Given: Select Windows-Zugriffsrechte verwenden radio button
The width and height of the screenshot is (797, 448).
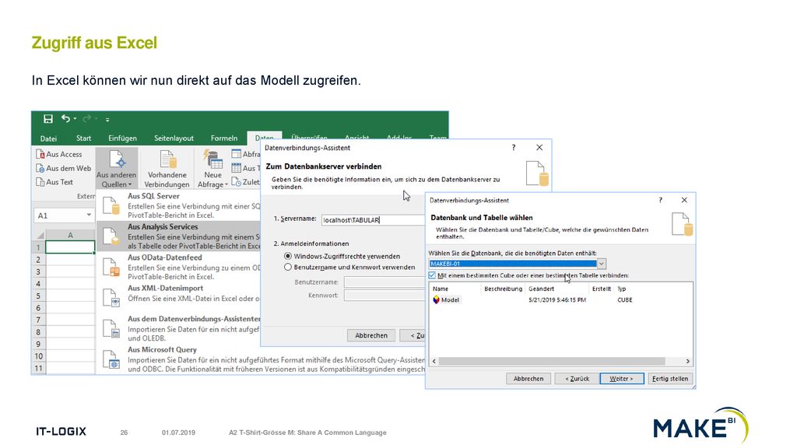Looking at the screenshot, I should [x=288, y=256].
